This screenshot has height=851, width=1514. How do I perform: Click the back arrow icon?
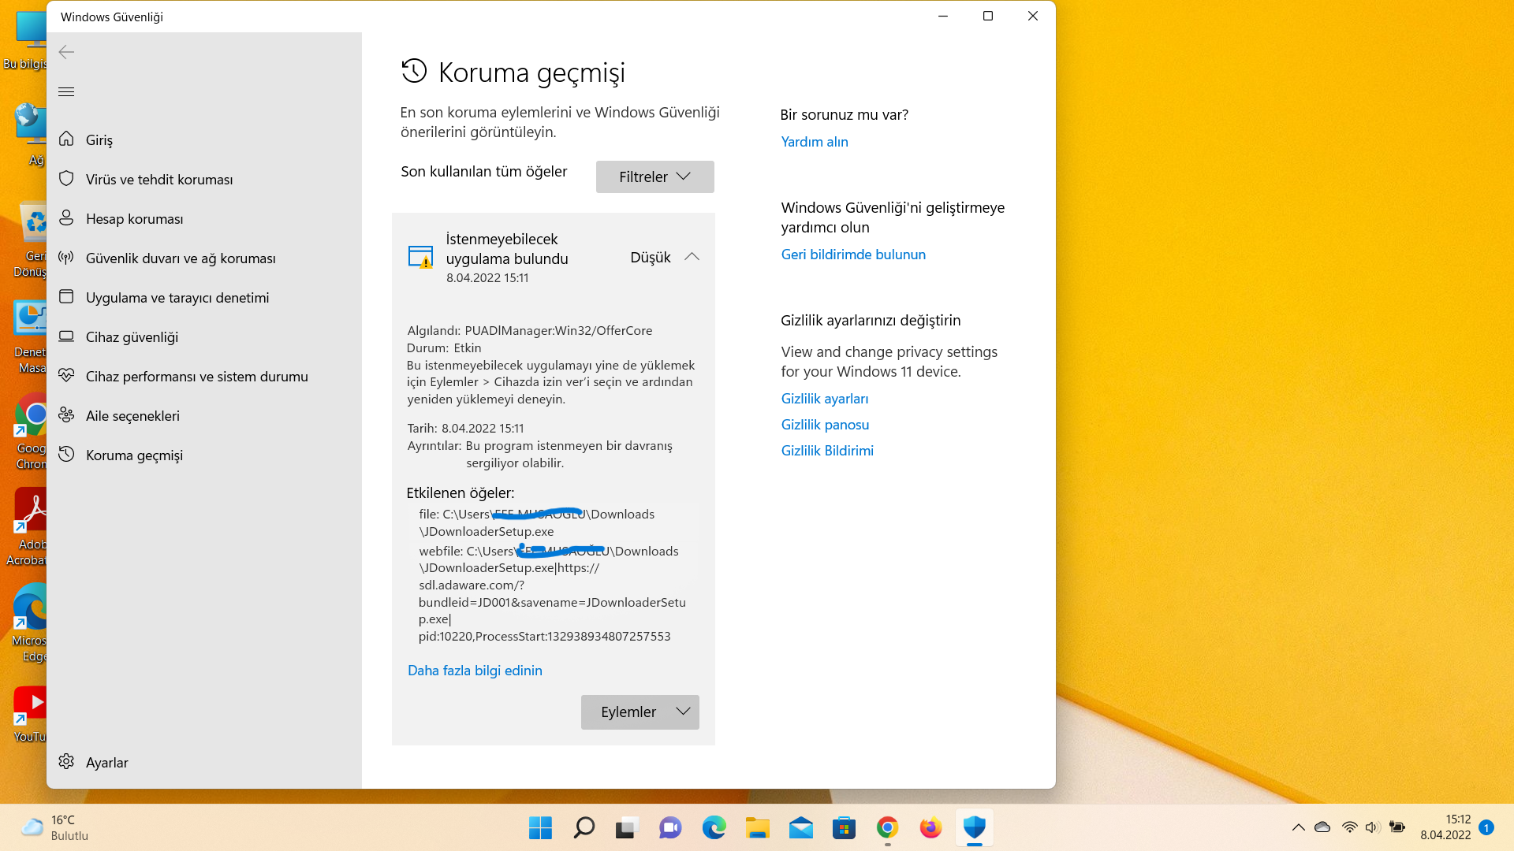pyautogui.click(x=66, y=52)
